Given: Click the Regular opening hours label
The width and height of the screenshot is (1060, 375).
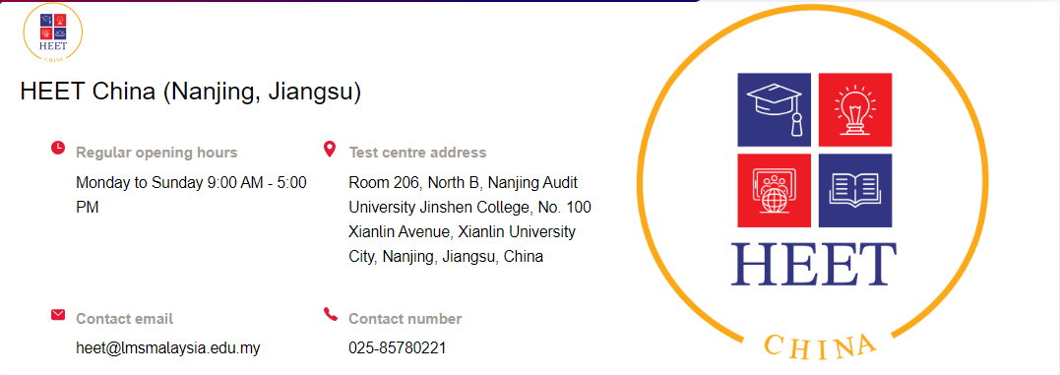Looking at the screenshot, I should click(156, 153).
